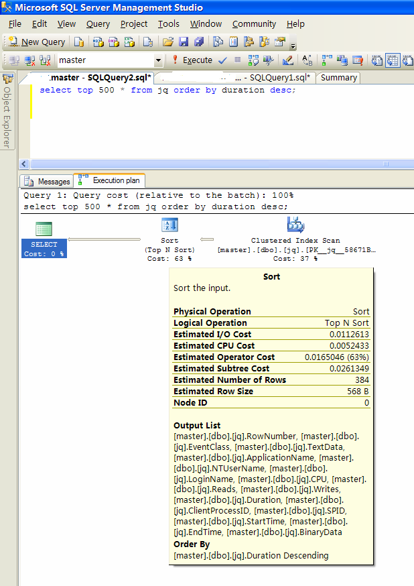414x586 pixels.
Task: Toggle SQLCMD Mode
Action: pyautogui.click(x=358, y=60)
